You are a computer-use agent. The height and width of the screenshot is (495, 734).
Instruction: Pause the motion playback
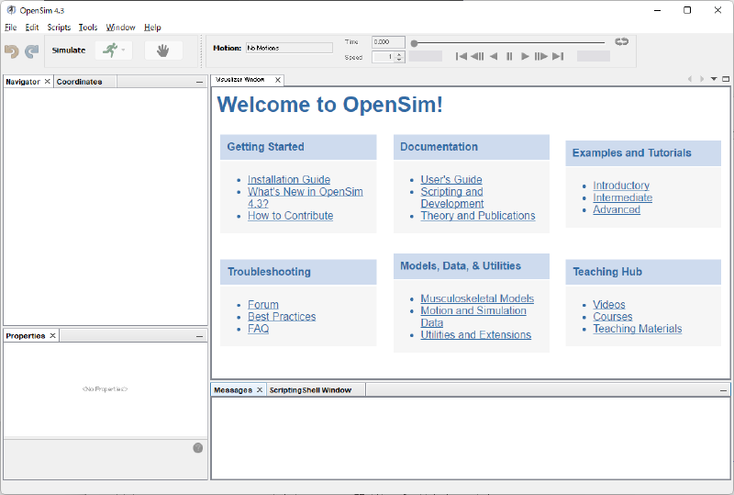coord(509,57)
